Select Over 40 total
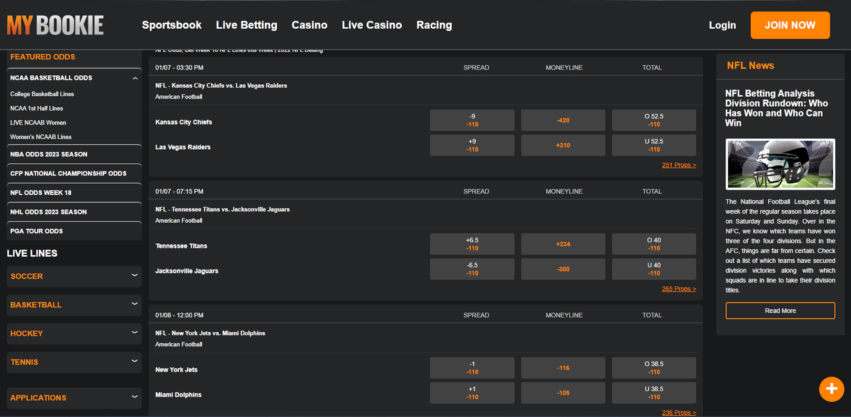 click(654, 244)
